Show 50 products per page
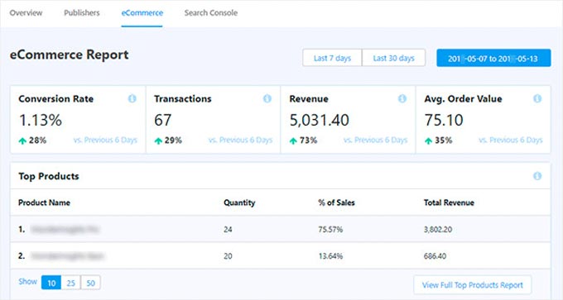This screenshot has height=300, width=563. point(90,283)
